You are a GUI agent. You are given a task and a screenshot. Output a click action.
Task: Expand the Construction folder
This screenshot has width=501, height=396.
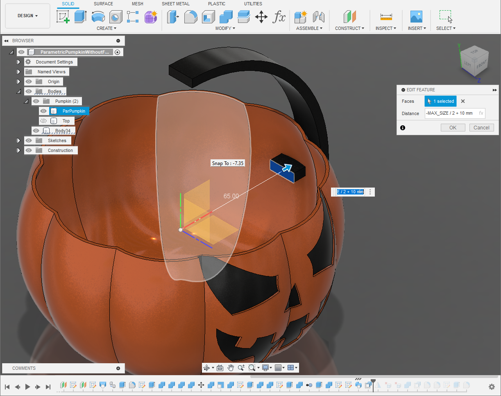click(18, 150)
